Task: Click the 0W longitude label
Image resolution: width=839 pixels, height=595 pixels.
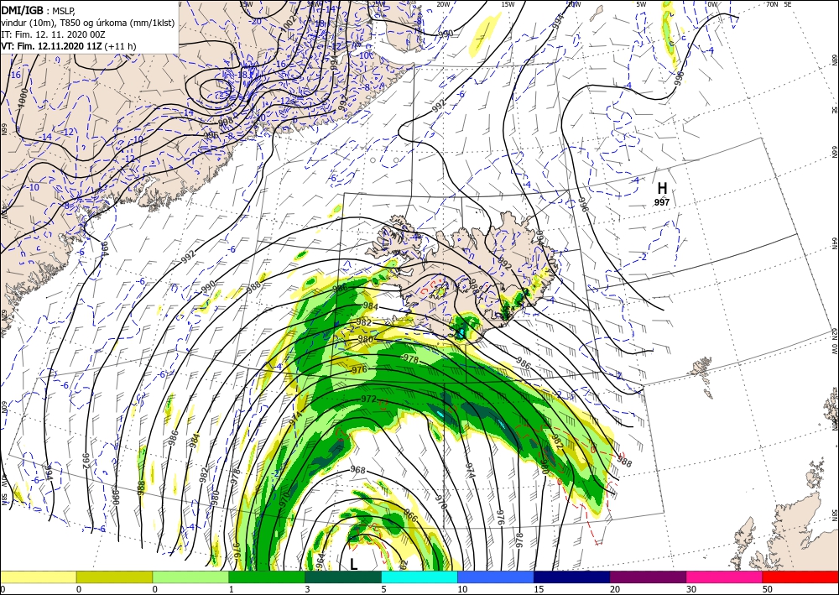Action: pyautogui.click(x=712, y=4)
